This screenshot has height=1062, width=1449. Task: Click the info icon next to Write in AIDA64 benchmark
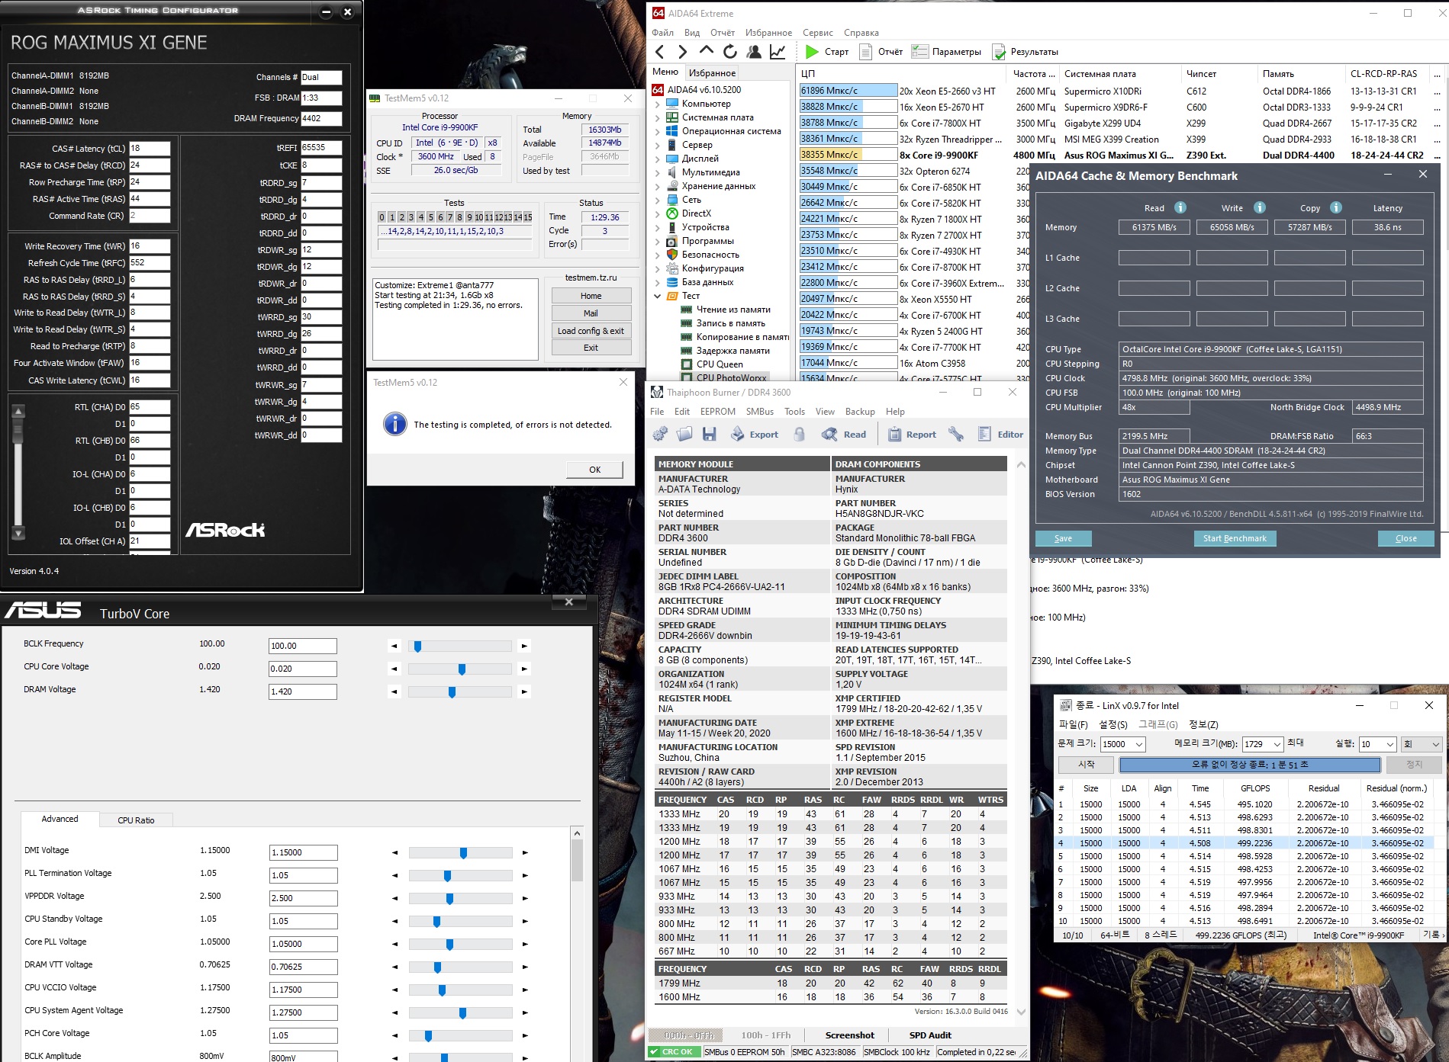[1260, 207]
